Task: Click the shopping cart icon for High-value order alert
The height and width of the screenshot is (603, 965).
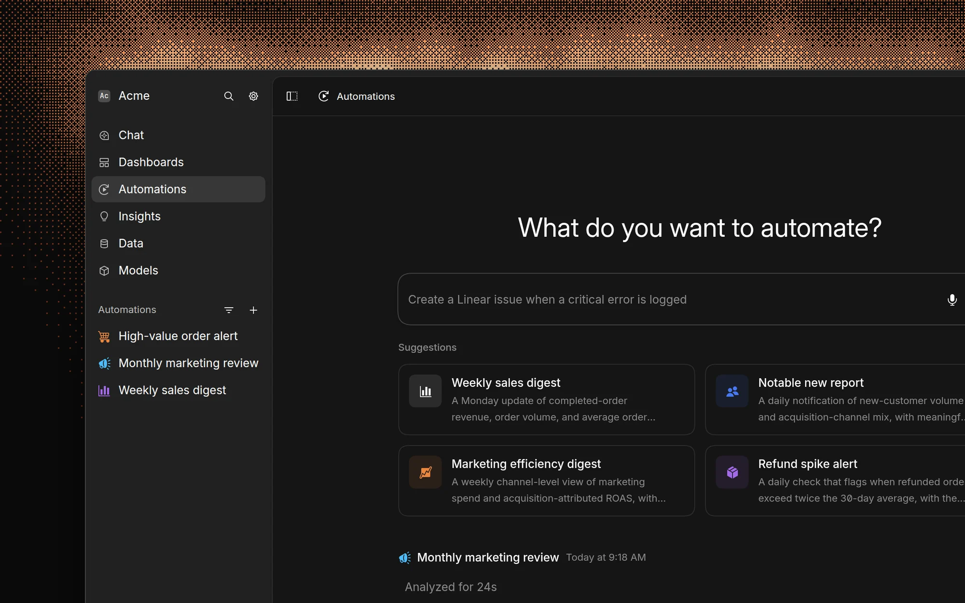Action: tap(104, 337)
